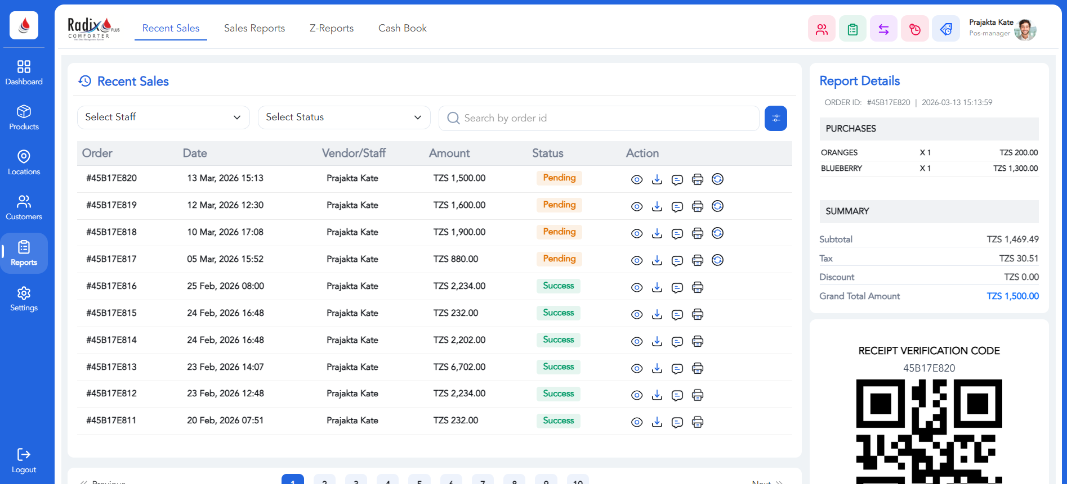Show order #45B17E811 details via eye icon

point(636,422)
